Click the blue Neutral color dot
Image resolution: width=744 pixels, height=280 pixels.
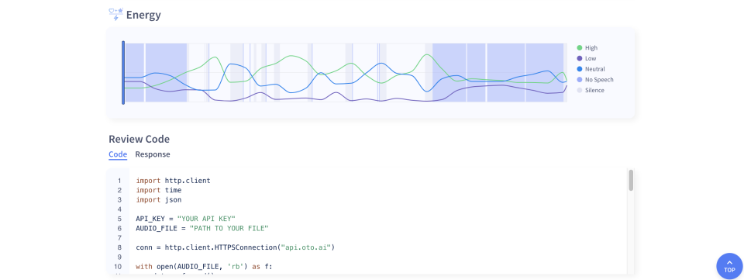580,69
